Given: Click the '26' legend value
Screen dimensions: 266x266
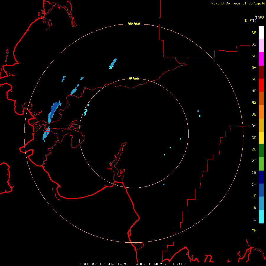Looking at the screenshot, I should click(x=254, y=149).
